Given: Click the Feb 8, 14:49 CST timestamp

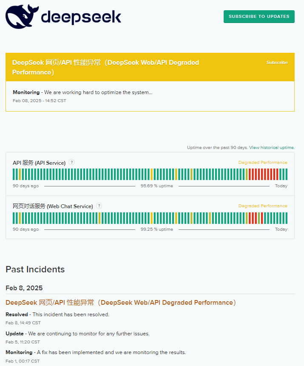Looking at the screenshot, I should [23, 323].
